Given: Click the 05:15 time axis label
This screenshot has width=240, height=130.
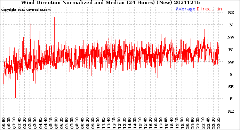Looking at the screenshot, I should (x=51, y=123).
